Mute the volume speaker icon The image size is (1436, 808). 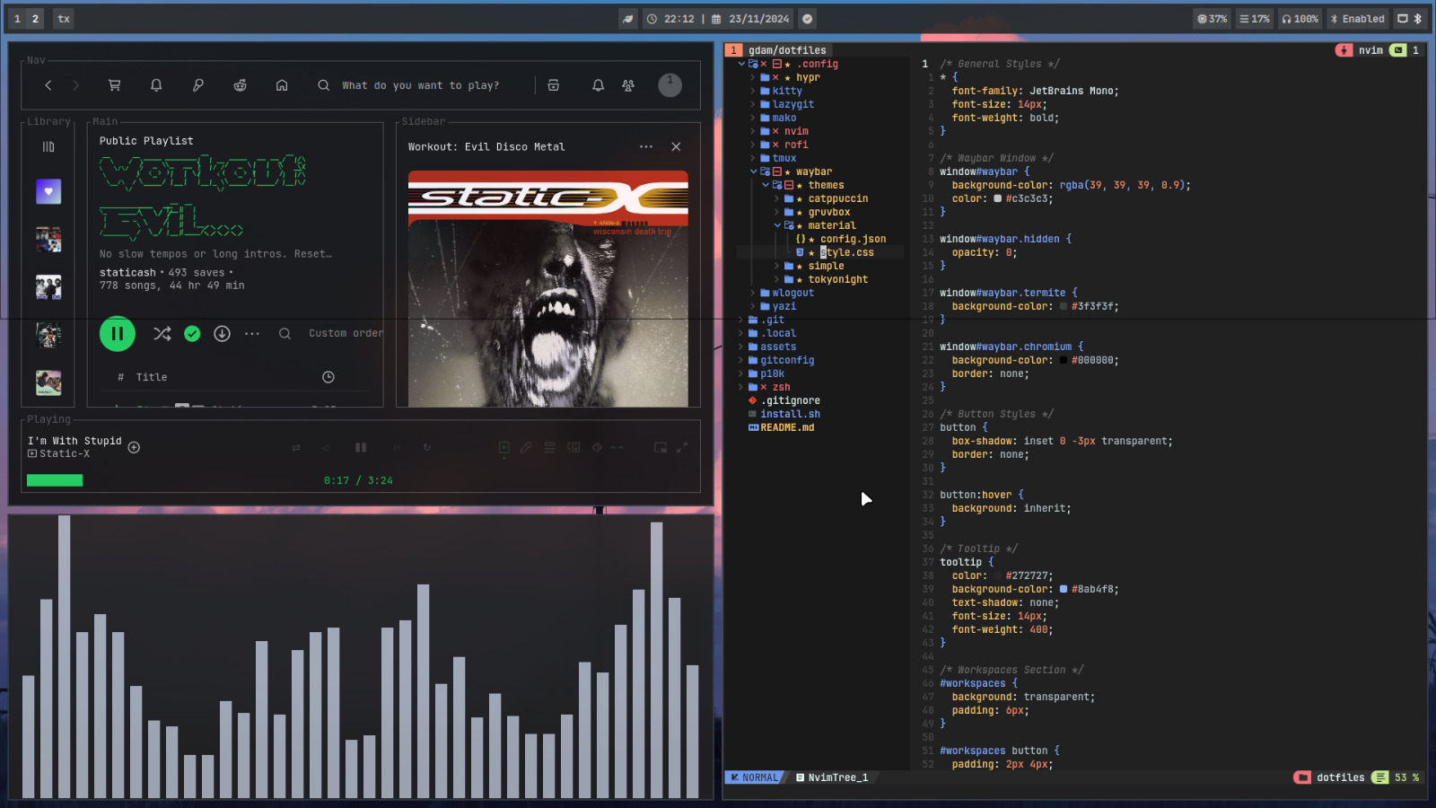597,447
